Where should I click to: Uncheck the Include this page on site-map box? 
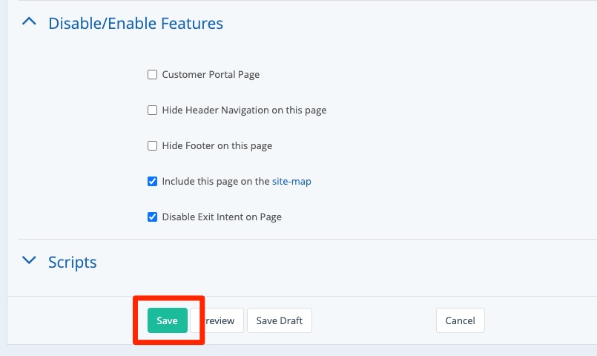pyautogui.click(x=152, y=181)
